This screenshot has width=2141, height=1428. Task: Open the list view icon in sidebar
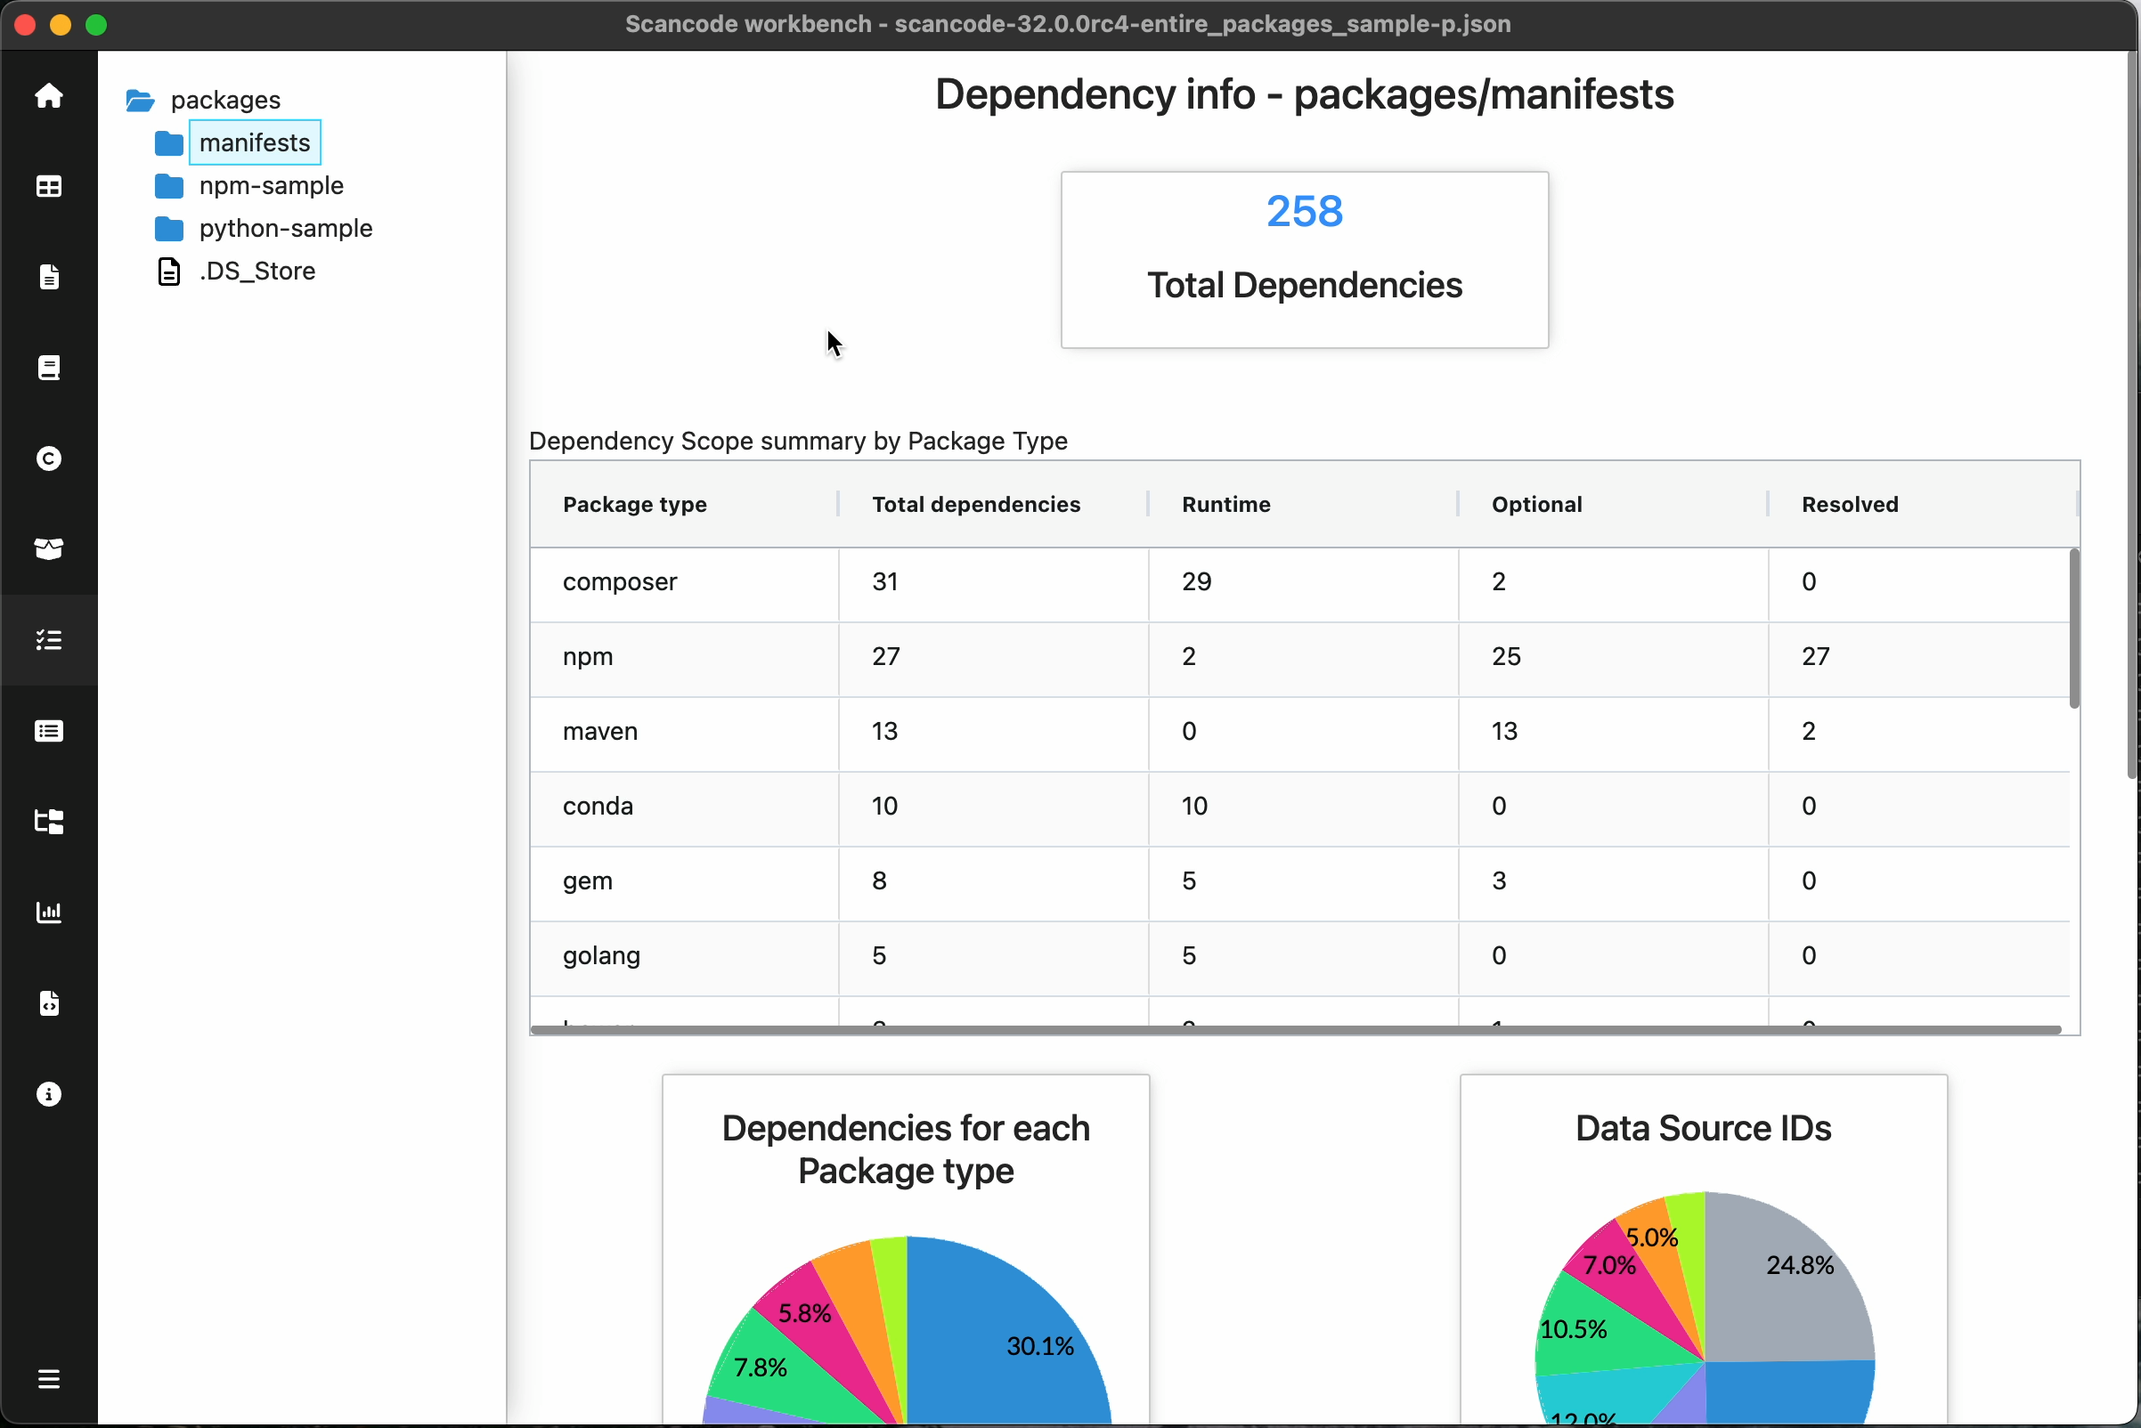49,731
